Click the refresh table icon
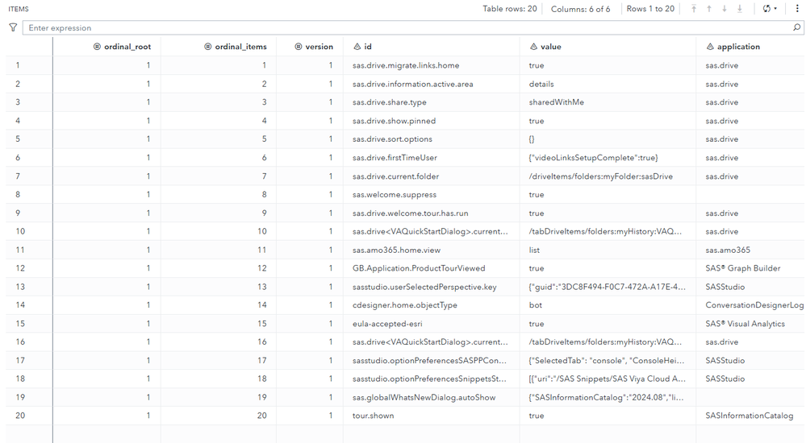This screenshot has width=806, height=443. point(766,9)
